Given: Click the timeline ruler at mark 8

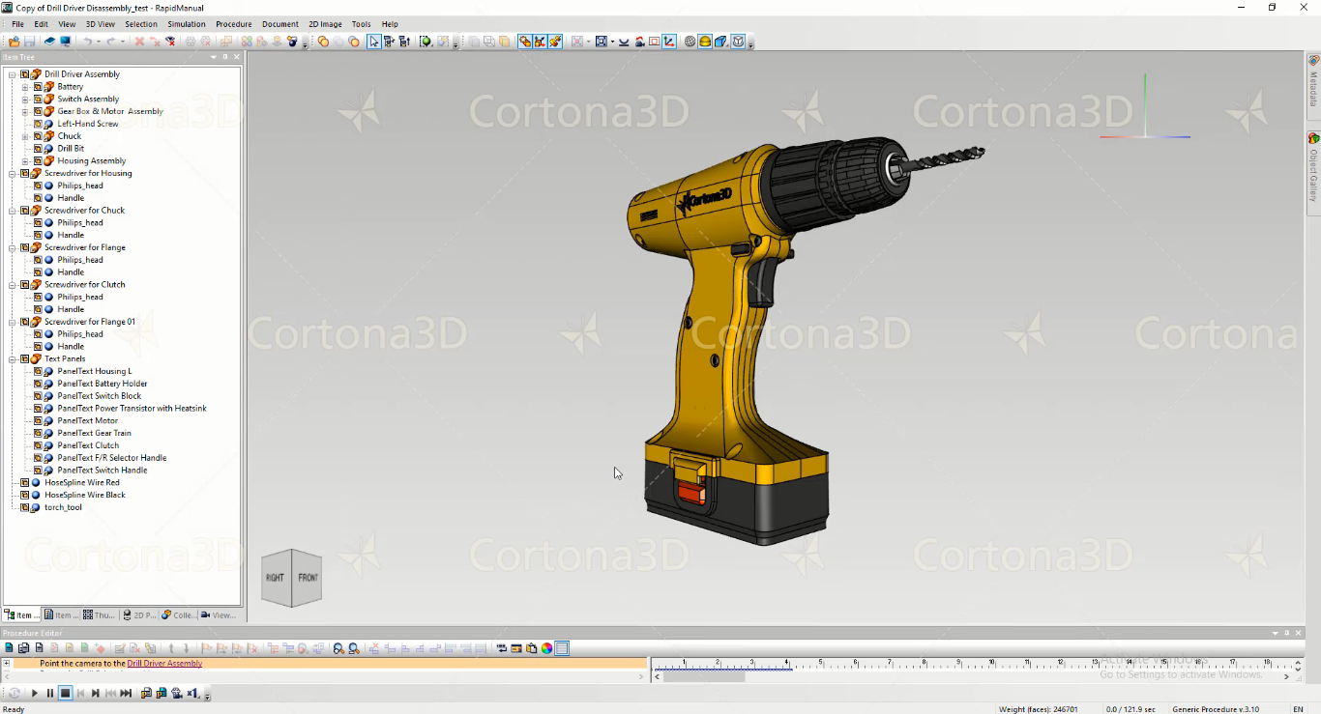Looking at the screenshot, I should click(923, 664).
